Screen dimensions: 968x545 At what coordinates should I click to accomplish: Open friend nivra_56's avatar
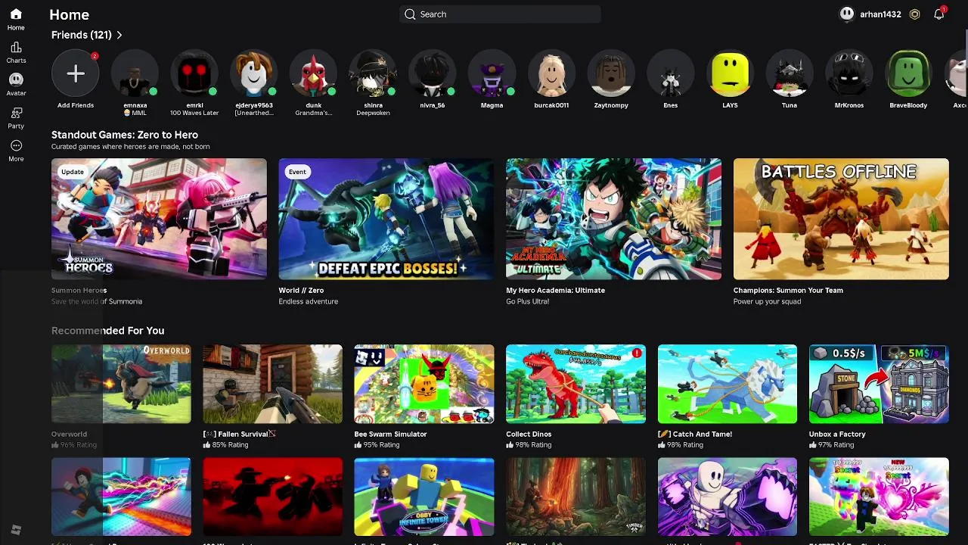point(433,73)
